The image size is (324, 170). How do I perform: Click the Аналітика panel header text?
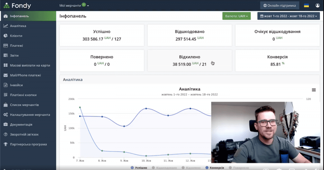pos(73,80)
